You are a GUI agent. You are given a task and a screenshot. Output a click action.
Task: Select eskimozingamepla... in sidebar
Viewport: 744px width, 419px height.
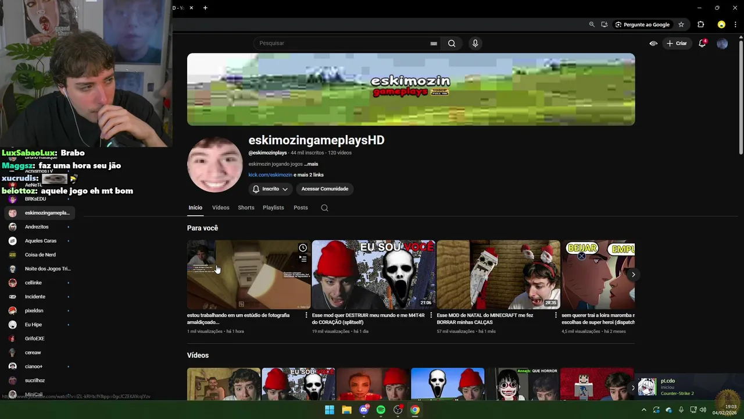click(x=40, y=213)
